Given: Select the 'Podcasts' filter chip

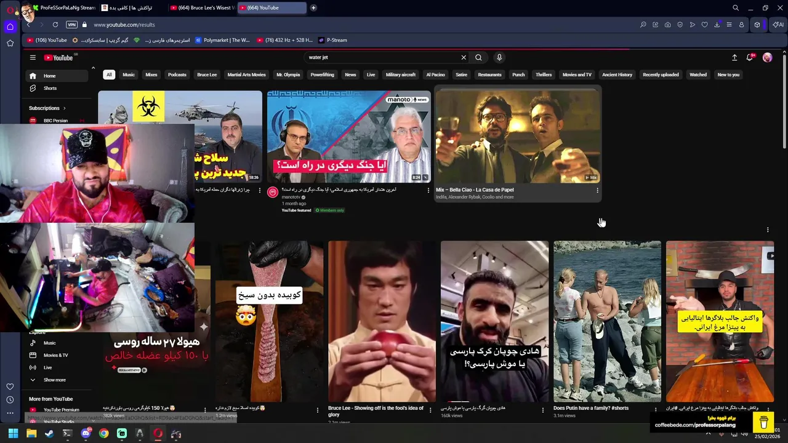Looking at the screenshot, I should pyautogui.click(x=177, y=74).
